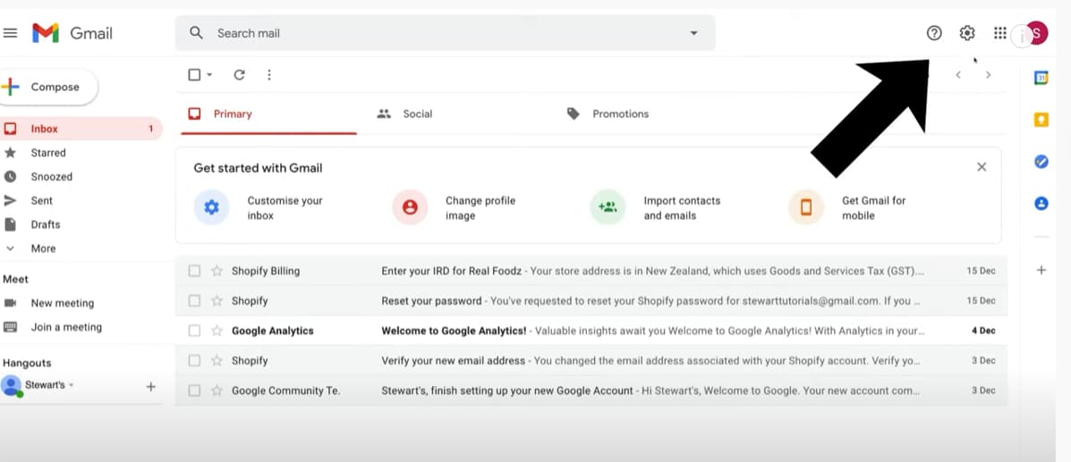Star the Verify your new email address email
This screenshot has height=462, width=1071.
click(x=217, y=361)
